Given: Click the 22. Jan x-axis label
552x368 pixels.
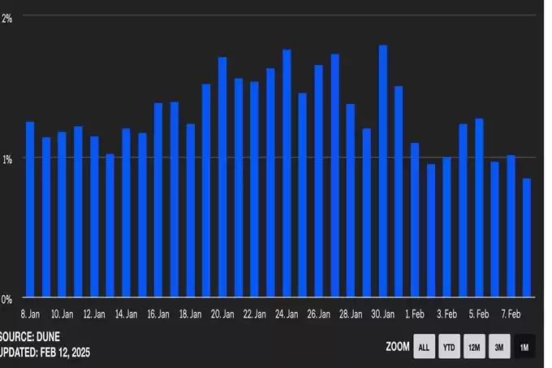Looking at the screenshot, I should [x=254, y=314].
